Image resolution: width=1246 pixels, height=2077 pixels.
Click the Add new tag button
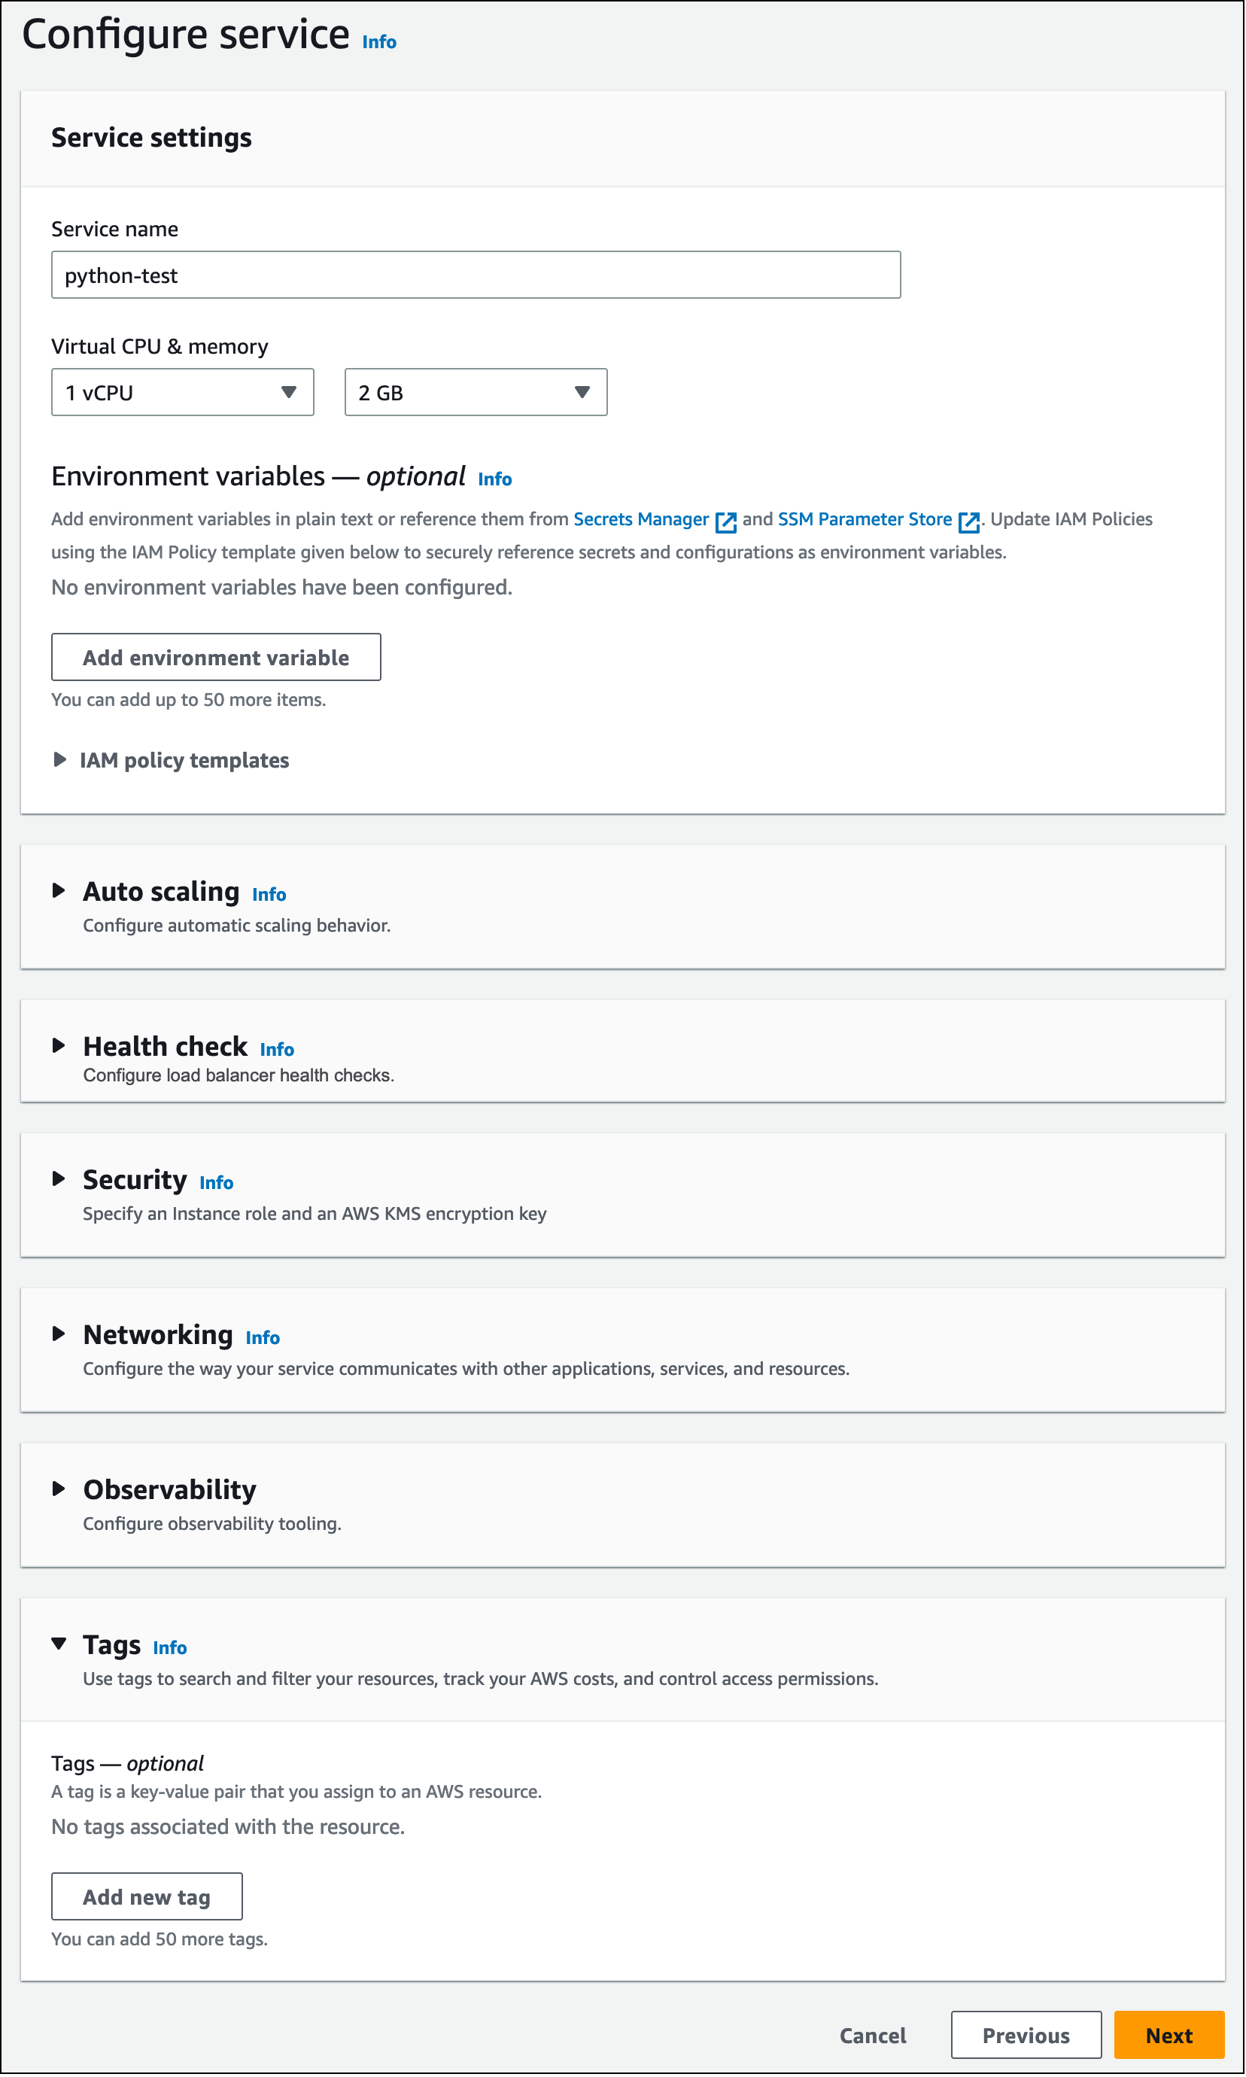click(x=147, y=1896)
